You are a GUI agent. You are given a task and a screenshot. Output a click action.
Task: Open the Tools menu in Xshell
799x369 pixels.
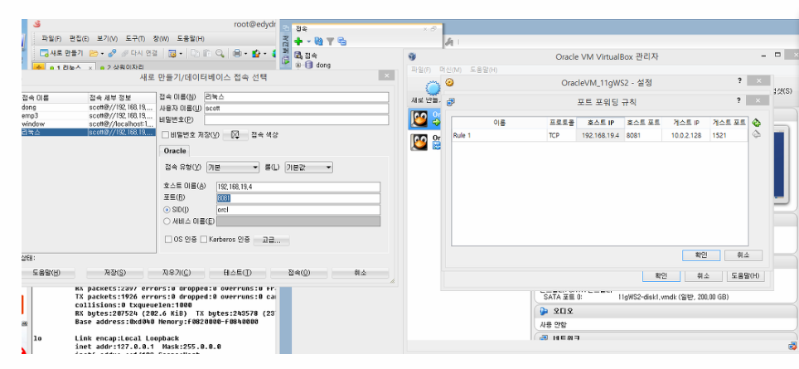click(135, 39)
